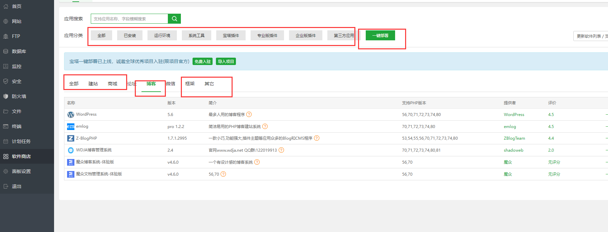
Task: Click the 魔众文档管理系统 logo icon
Action: coord(71,174)
